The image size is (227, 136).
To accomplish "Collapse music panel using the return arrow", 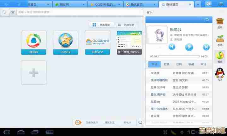I will coord(207,20).
